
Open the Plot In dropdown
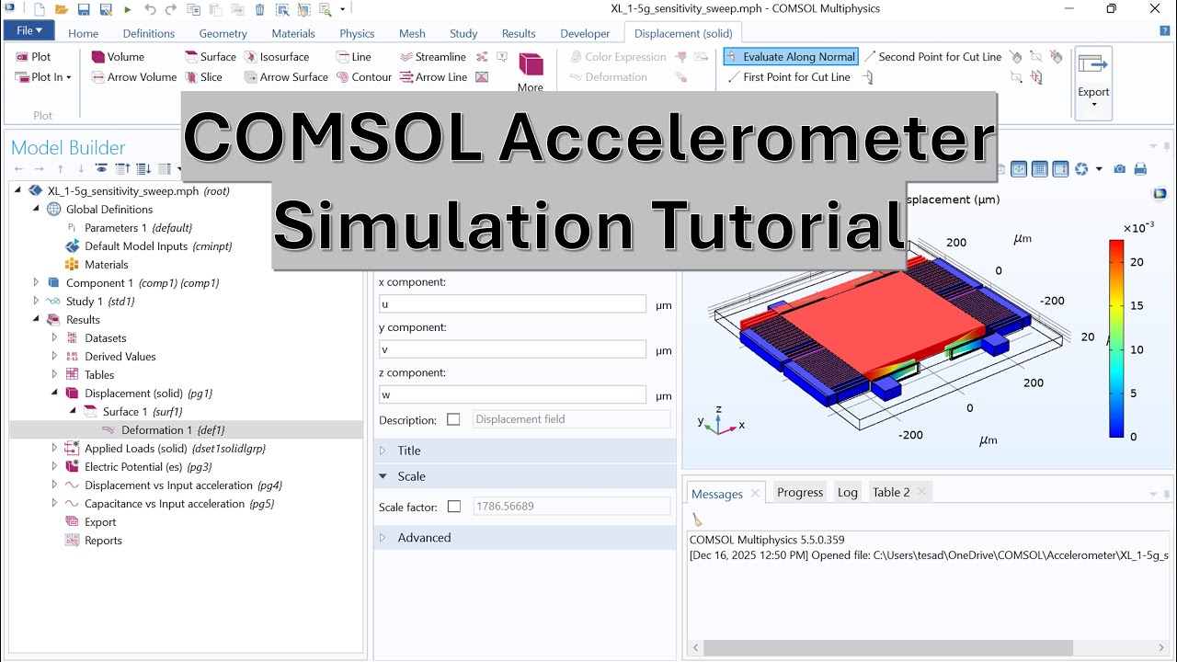pyautogui.click(x=44, y=77)
